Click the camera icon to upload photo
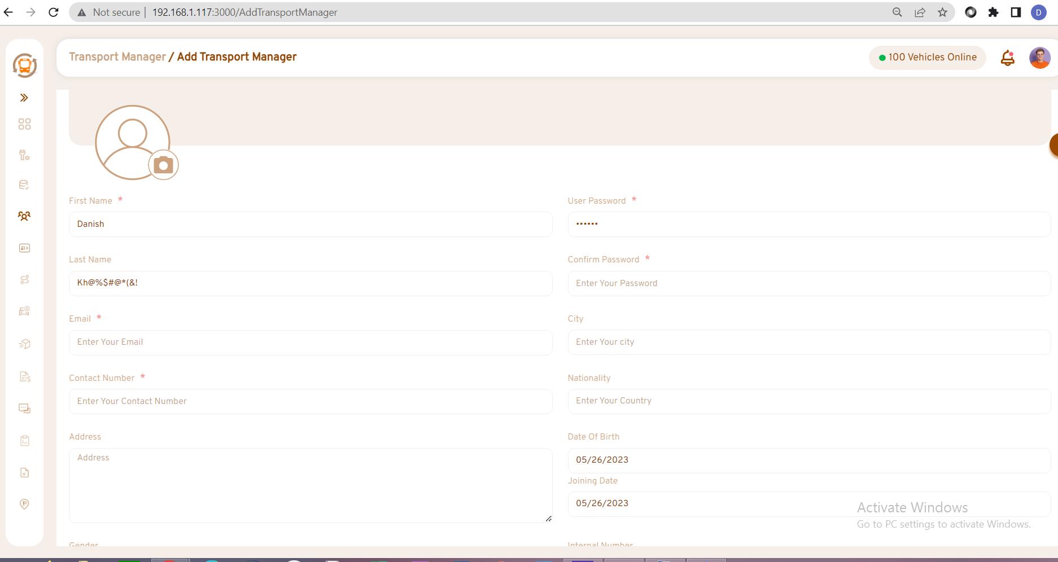 (163, 165)
